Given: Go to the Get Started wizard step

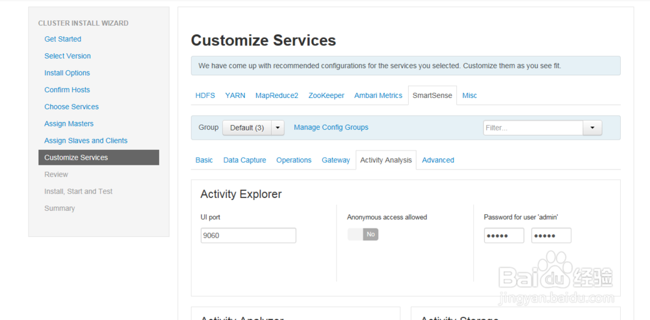Looking at the screenshot, I should 63,39.
